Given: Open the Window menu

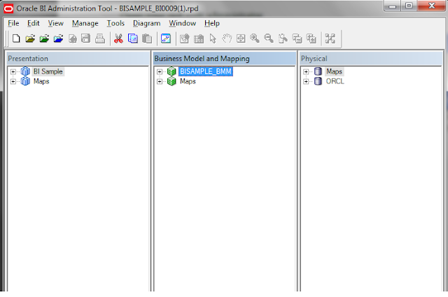Looking at the screenshot, I should 182,23.
